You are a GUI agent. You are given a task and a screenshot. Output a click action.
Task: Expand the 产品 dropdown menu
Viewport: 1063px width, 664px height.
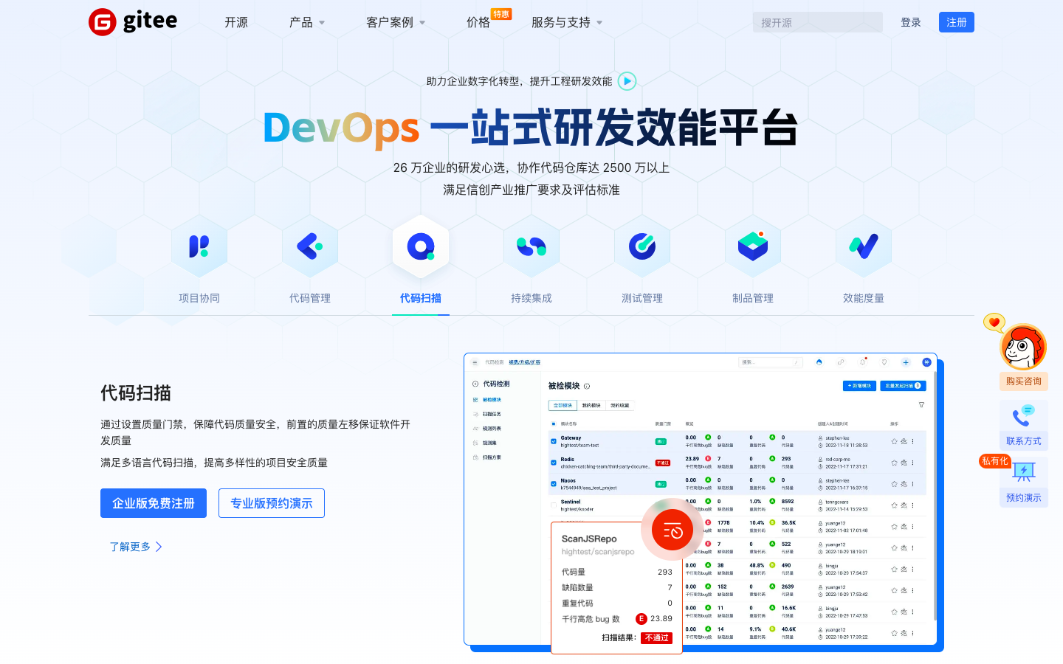(x=307, y=23)
